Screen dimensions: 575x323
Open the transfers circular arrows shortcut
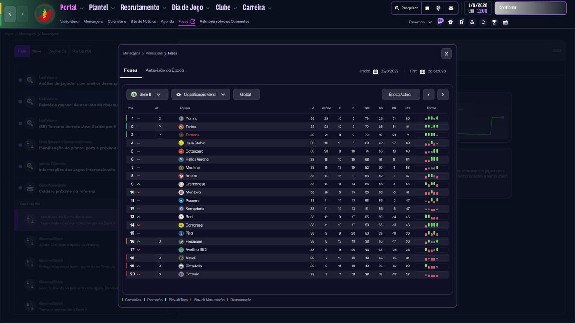pyautogui.click(x=483, y=22)
